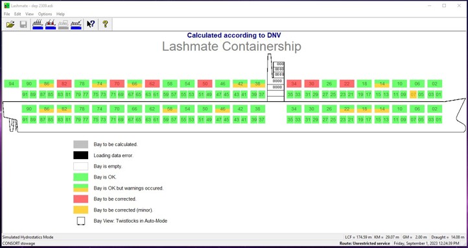This screenshot has width=468, height=248.
Task: Click the red 'Bay to be corrected' swatch
Action: [81, 199]
